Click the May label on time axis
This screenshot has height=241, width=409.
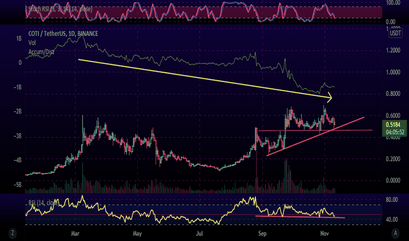coord(137,234)
